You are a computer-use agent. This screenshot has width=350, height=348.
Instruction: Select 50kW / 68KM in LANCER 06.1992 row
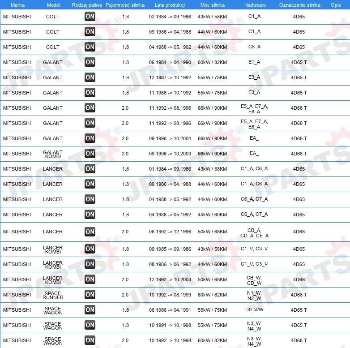pyautogui.click(x=212, y=232)
